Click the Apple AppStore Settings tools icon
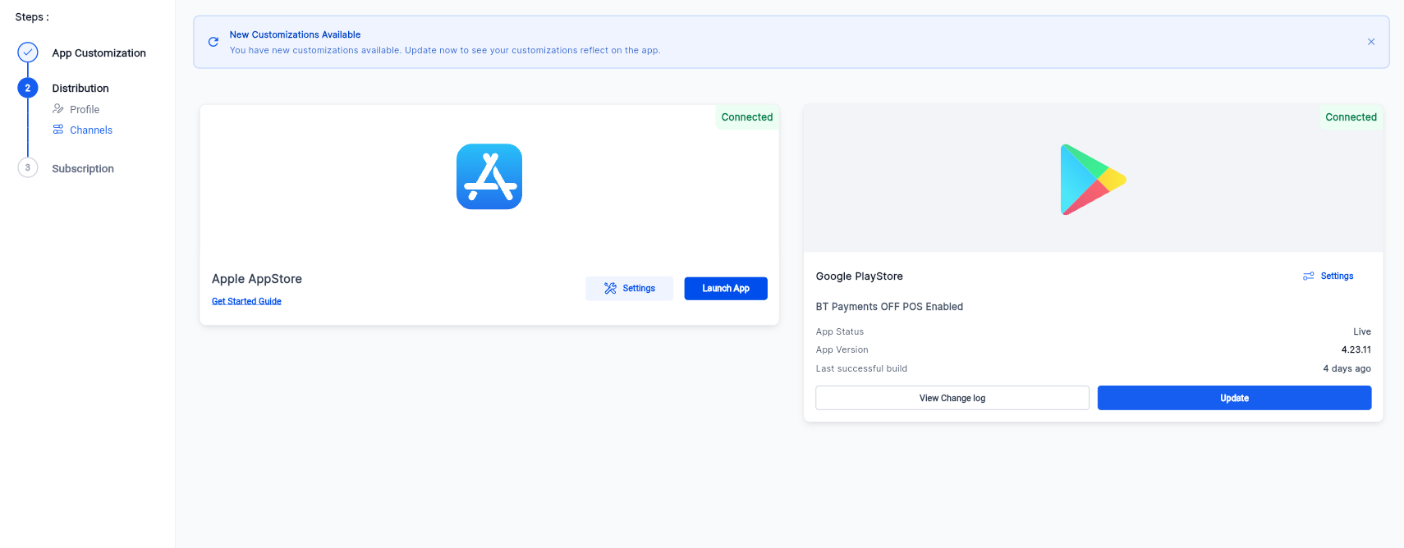 [610, 288]
